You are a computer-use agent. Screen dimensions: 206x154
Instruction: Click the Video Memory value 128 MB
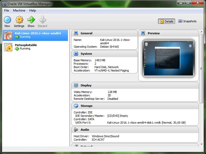tap(112, 92)
